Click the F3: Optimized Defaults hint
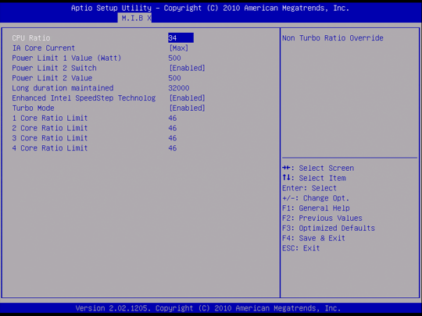The height and width of the screenshot is (316, 422). (328, 228)
